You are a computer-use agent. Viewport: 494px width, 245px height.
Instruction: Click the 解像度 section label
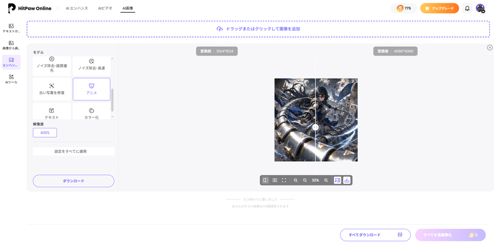click(x=39, y=124)
